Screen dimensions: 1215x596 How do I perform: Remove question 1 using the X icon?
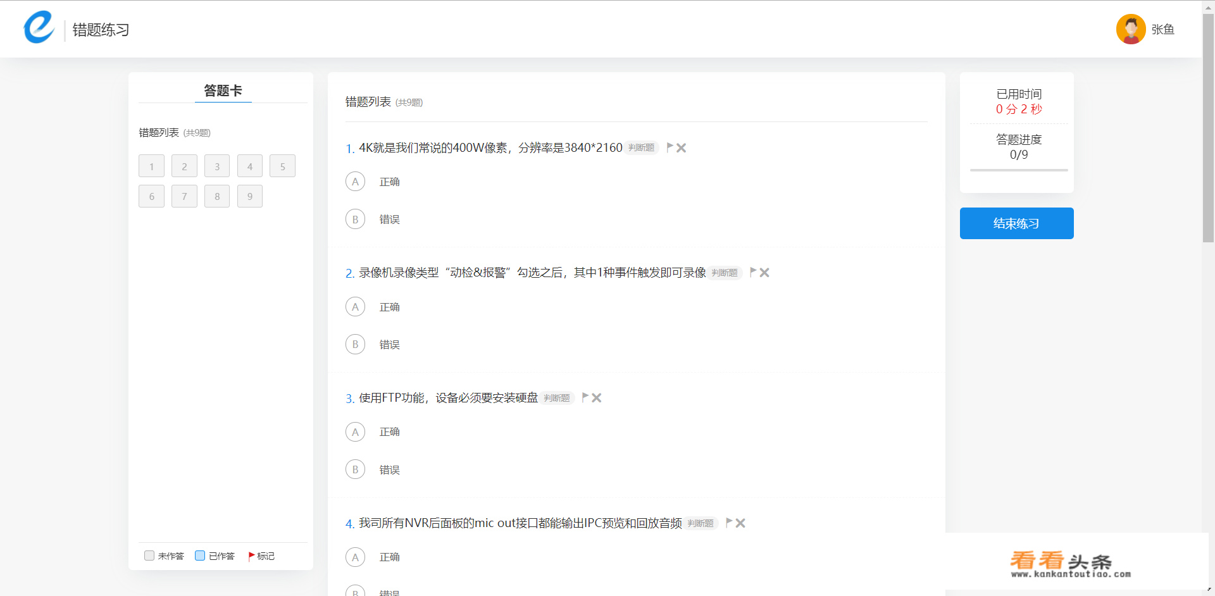tap(682, 147)
